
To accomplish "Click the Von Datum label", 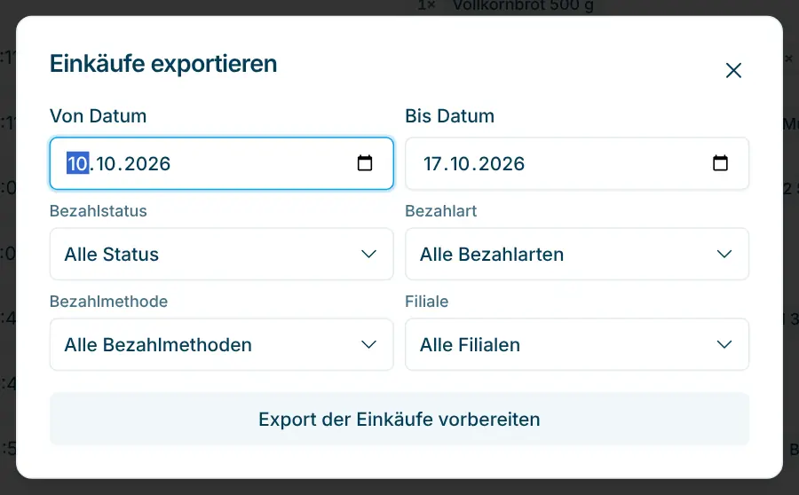I will click(98, 116).
